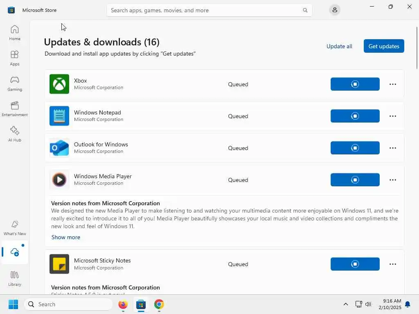Viewport: 419px width, 314px height.
Task: Open the Windows Media Player title
Action: [x=103, y=176]
